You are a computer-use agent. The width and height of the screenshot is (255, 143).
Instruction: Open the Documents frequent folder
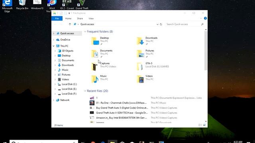tap(102, 54)
